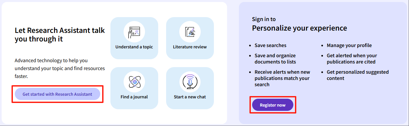Click the Start a new chat microphone icon
The image size is (409, 126).
click(190, 82)
